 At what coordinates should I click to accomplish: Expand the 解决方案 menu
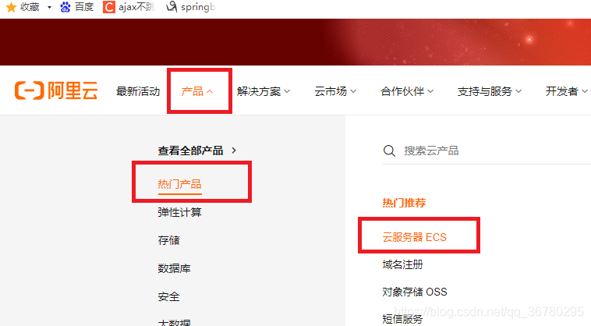(x=264, y=91)
